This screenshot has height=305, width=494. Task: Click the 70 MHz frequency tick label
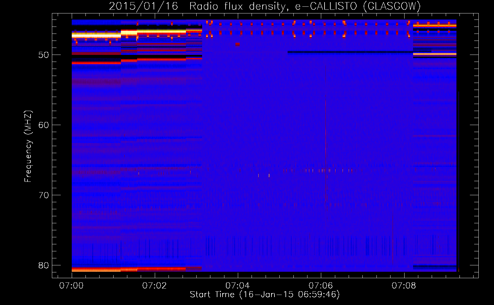pyautogui.click(x=44, y=195)
